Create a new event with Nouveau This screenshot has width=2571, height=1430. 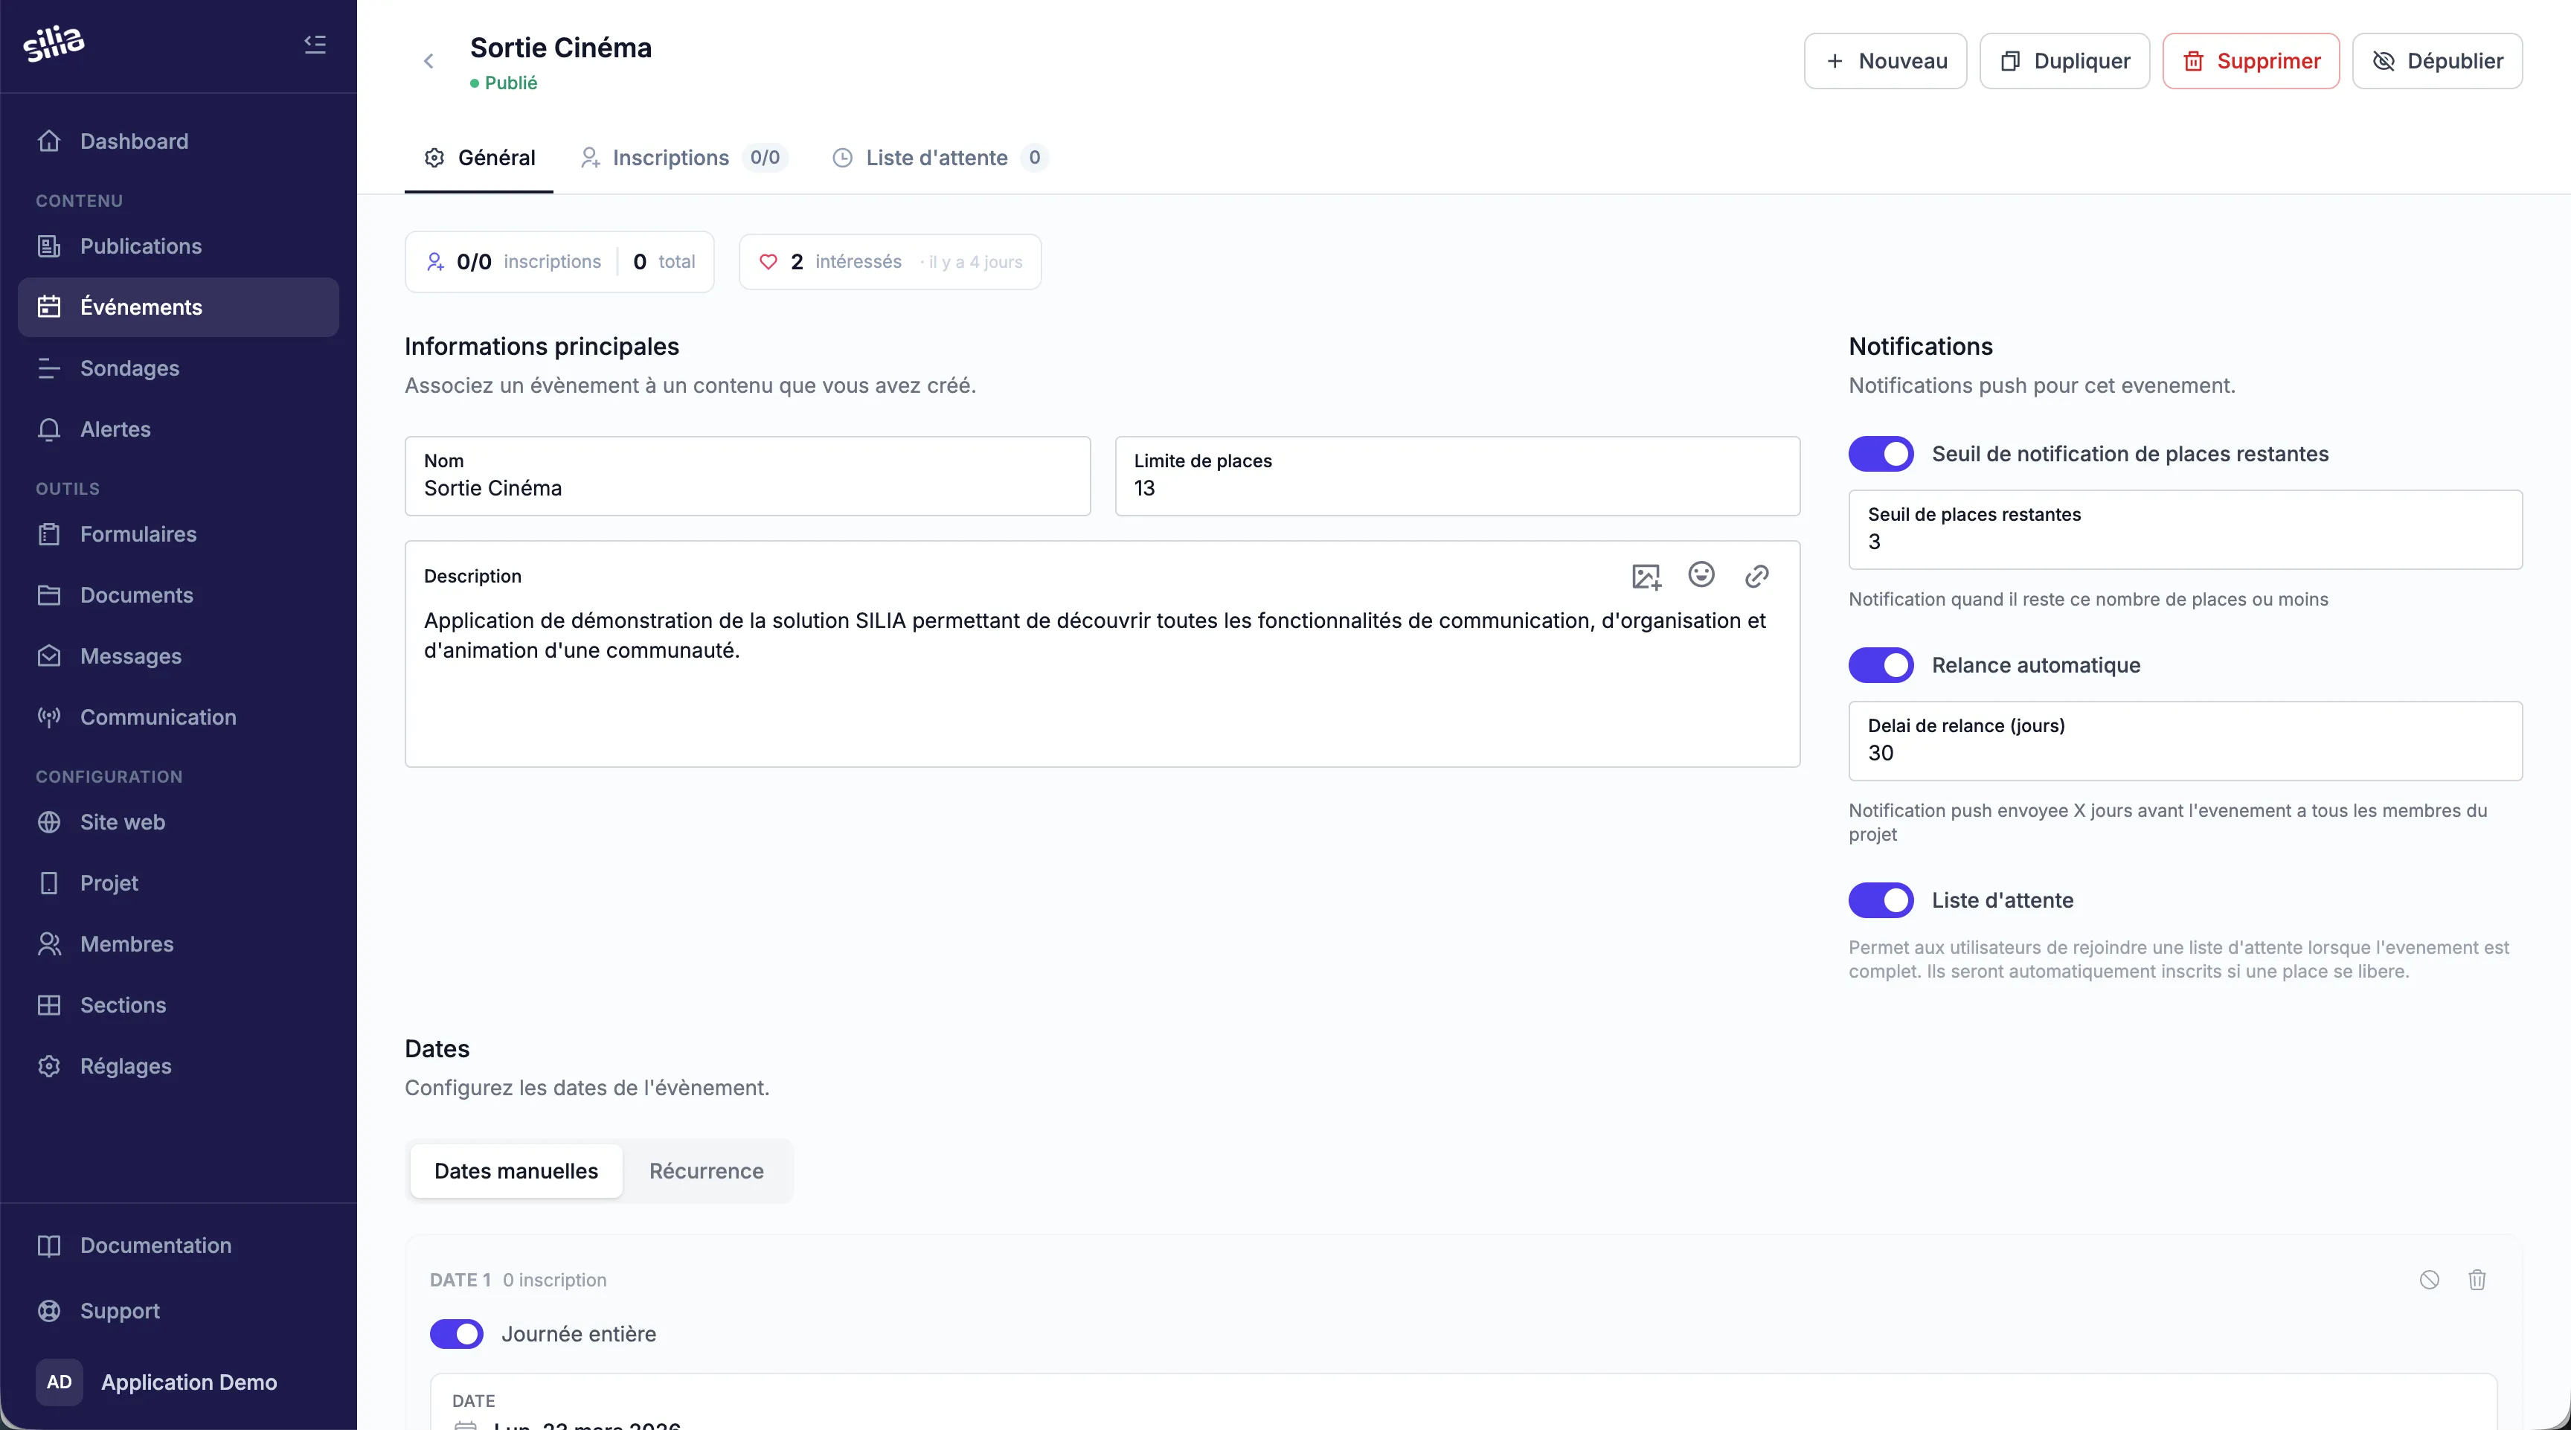point(1884,61)
